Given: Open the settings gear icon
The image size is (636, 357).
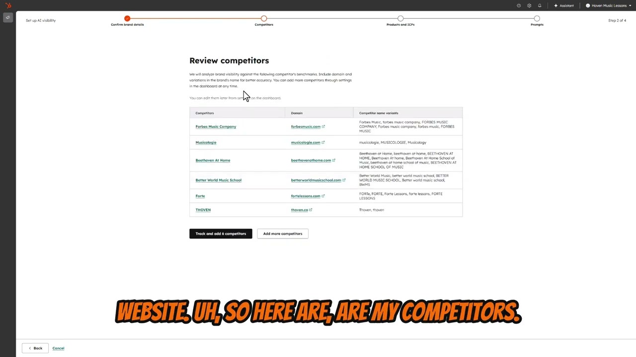Looking at the screenshot, I should (529, 5).
